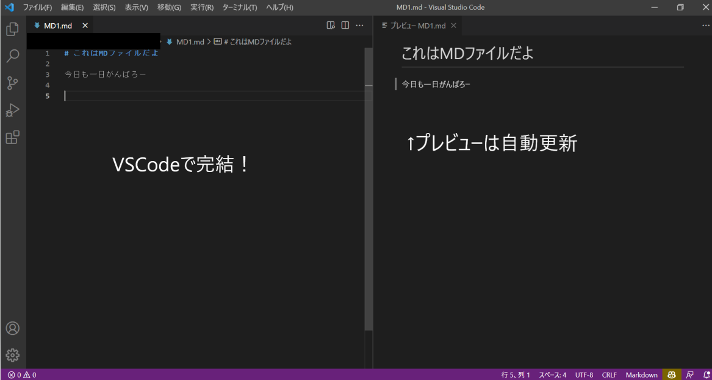Open preview pane more actions ellipsis
Viewport: 712px width, 380px height.
705,26
